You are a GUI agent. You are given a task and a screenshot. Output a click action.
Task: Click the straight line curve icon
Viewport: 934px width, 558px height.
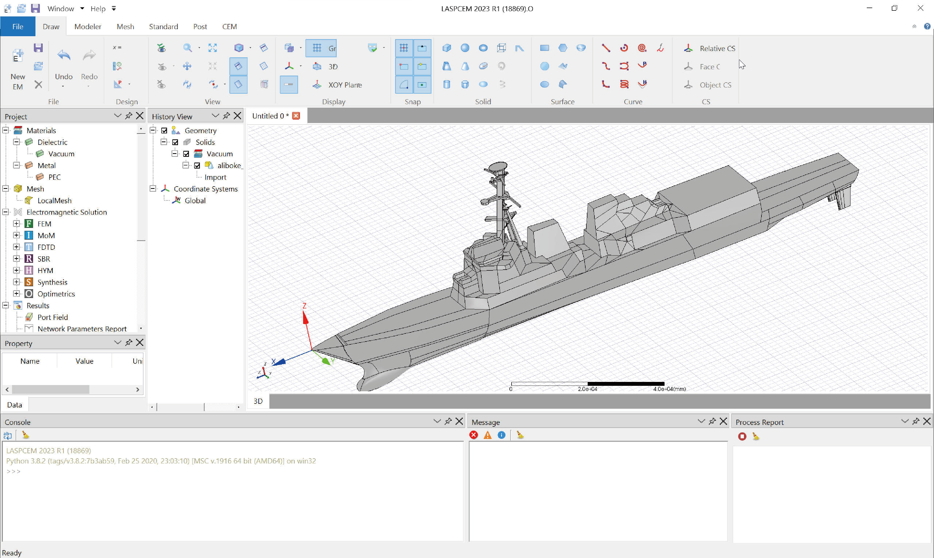point(606,48)
